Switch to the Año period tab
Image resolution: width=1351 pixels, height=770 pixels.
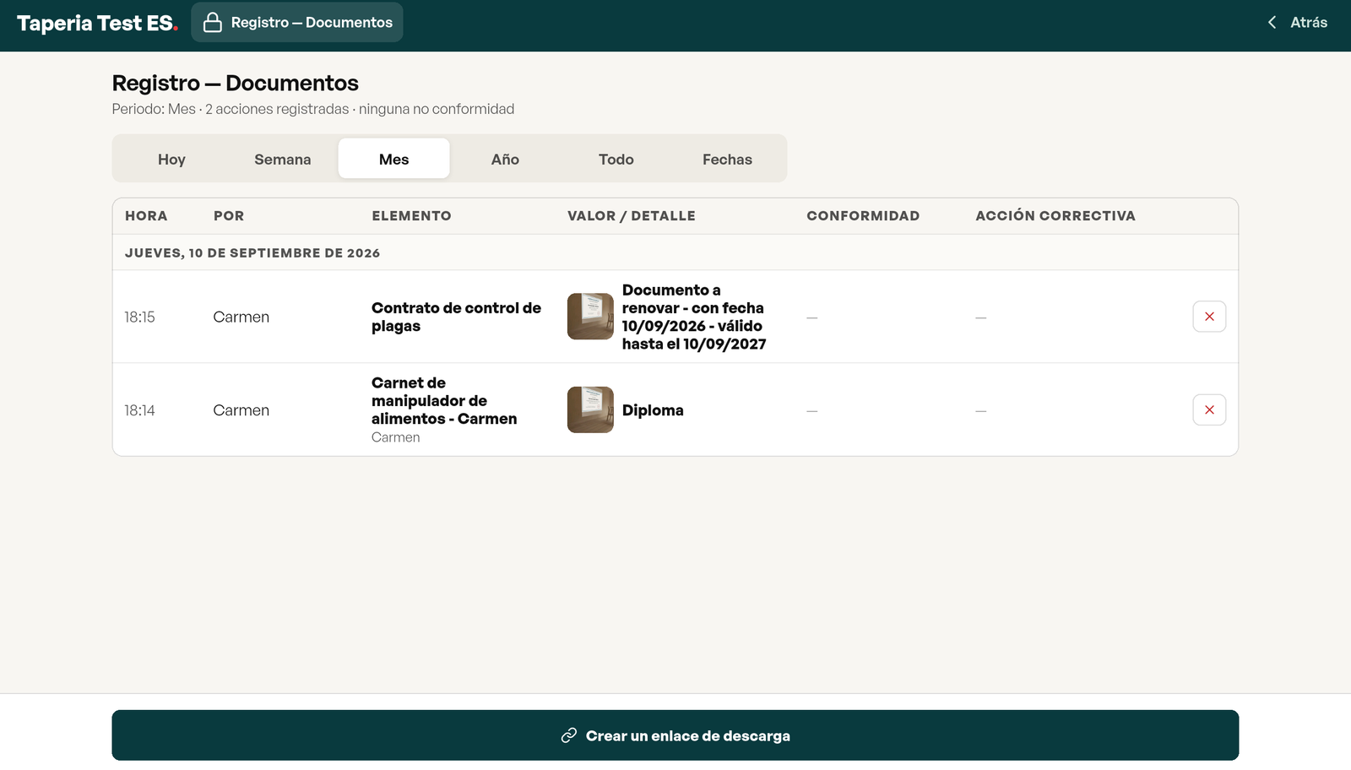pos(505,159)
